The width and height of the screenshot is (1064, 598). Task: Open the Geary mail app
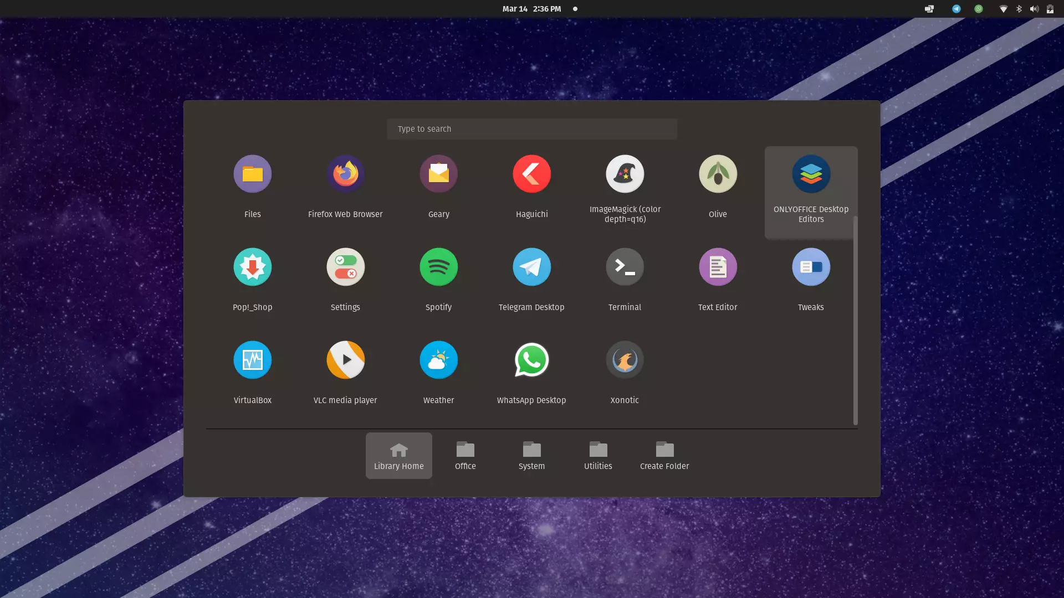438,174
